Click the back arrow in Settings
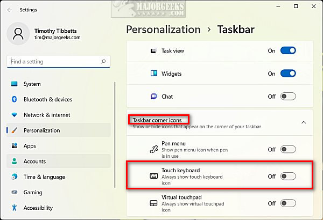 pyautogui.click(x=10, y=9)
